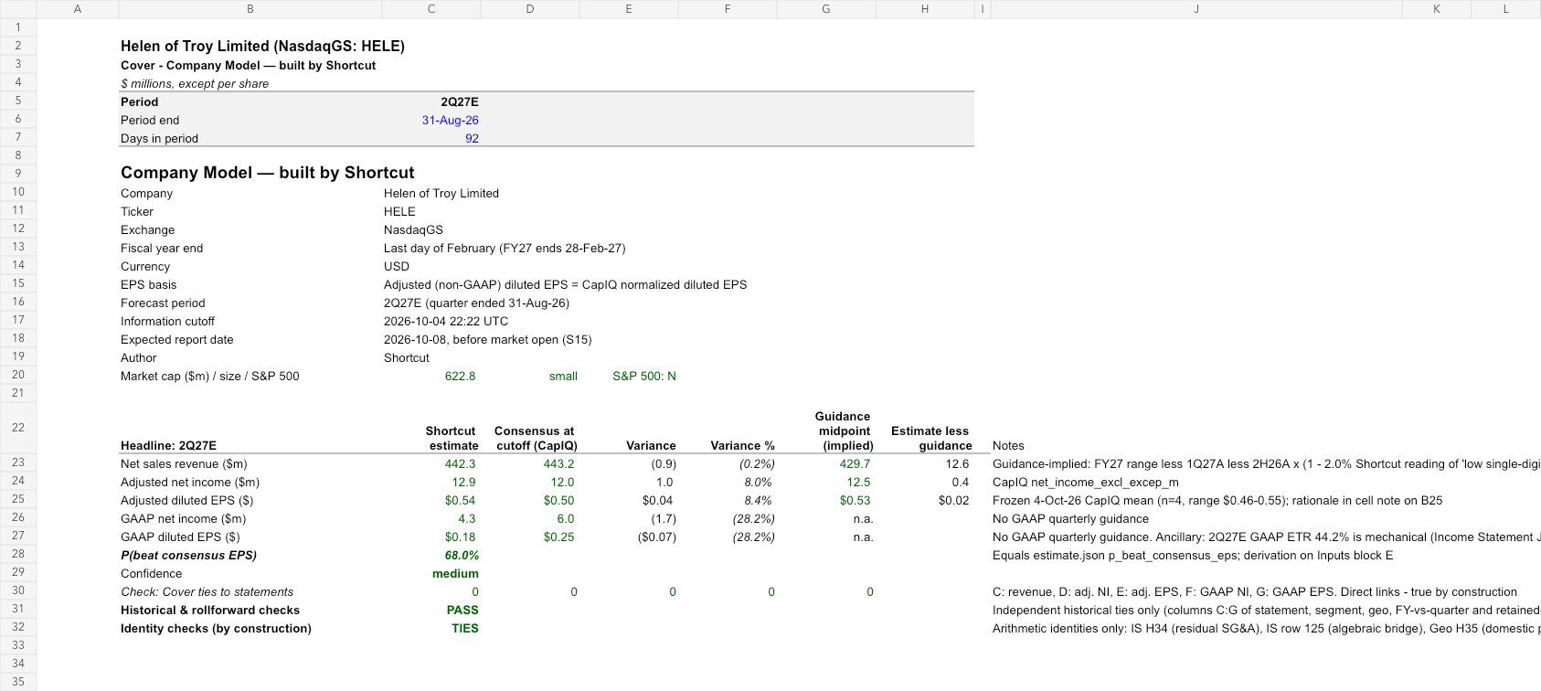Select the ticker value 'HELE'
The height and width of the screenshot is (691, 1541).
tap(399, 211)
